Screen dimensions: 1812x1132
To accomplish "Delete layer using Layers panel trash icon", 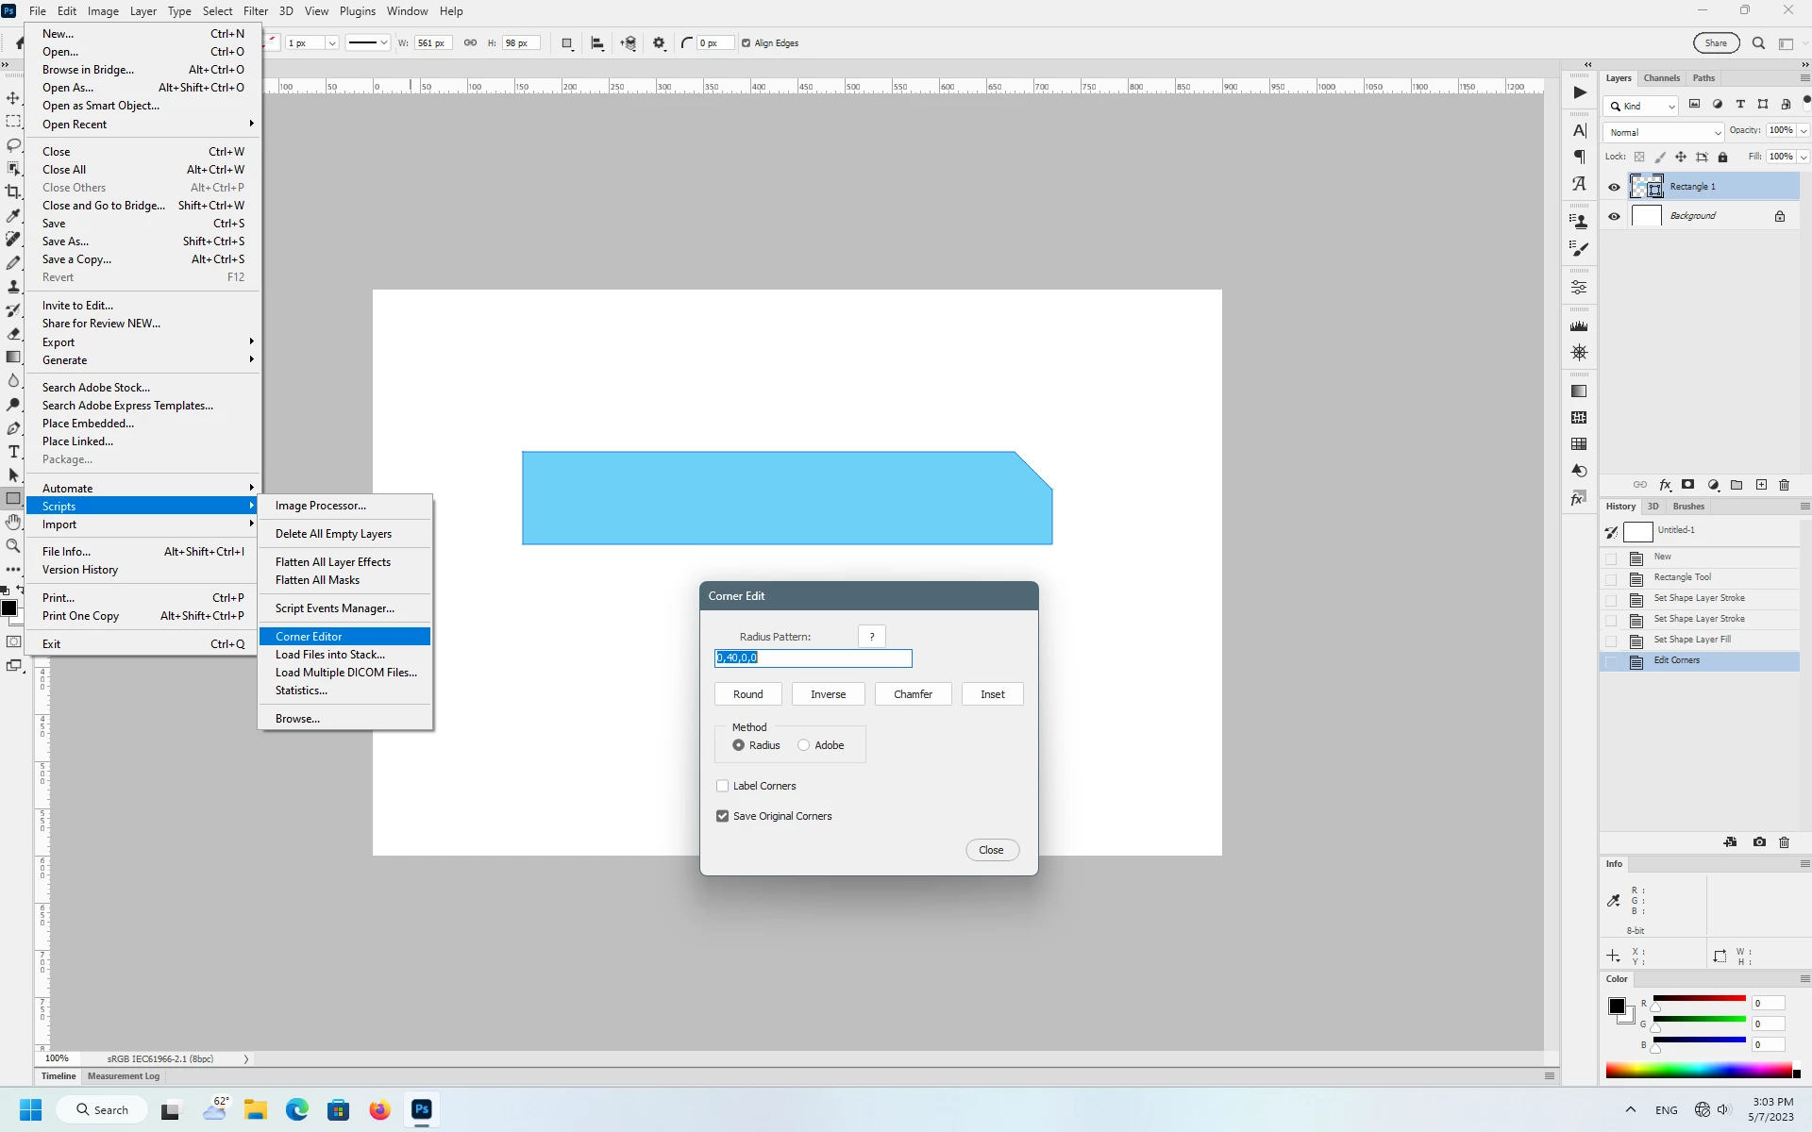I will coord(1784,485).
